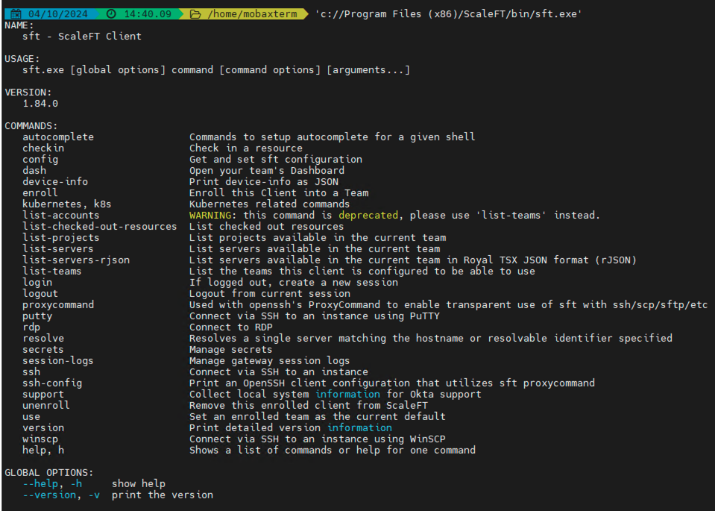Click the sft.exe command path text

coord(448,14)
